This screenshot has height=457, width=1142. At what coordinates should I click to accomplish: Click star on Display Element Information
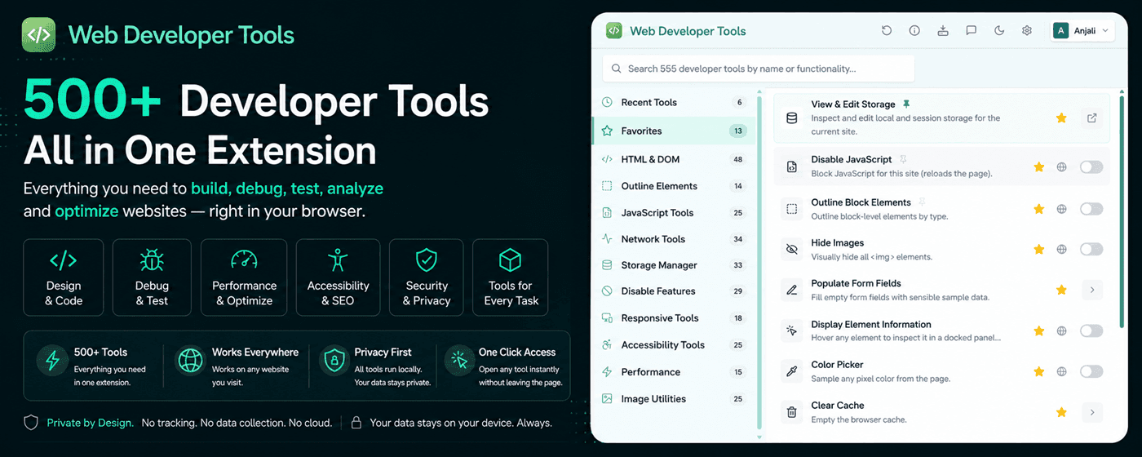pyautogui.click(x=1039, y=331)
